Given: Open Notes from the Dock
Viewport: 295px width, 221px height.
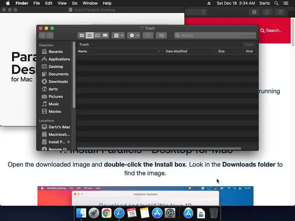Looking at the screenshot, I should [145, 213].
